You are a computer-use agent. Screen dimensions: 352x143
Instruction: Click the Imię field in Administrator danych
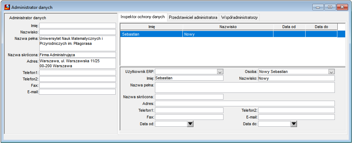[78, 26]
